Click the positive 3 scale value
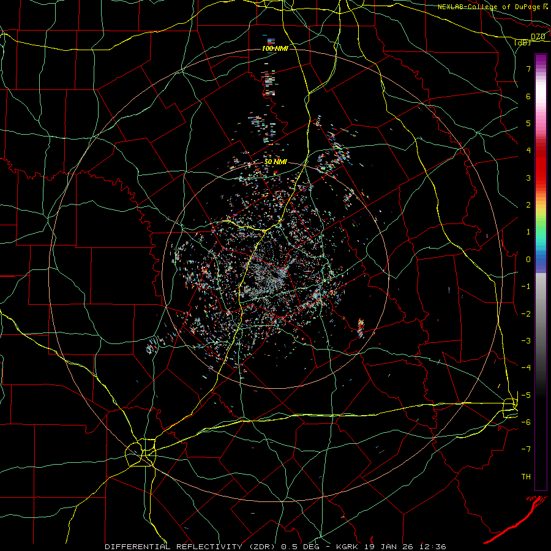The image size is (551, 551). [528, 178]
